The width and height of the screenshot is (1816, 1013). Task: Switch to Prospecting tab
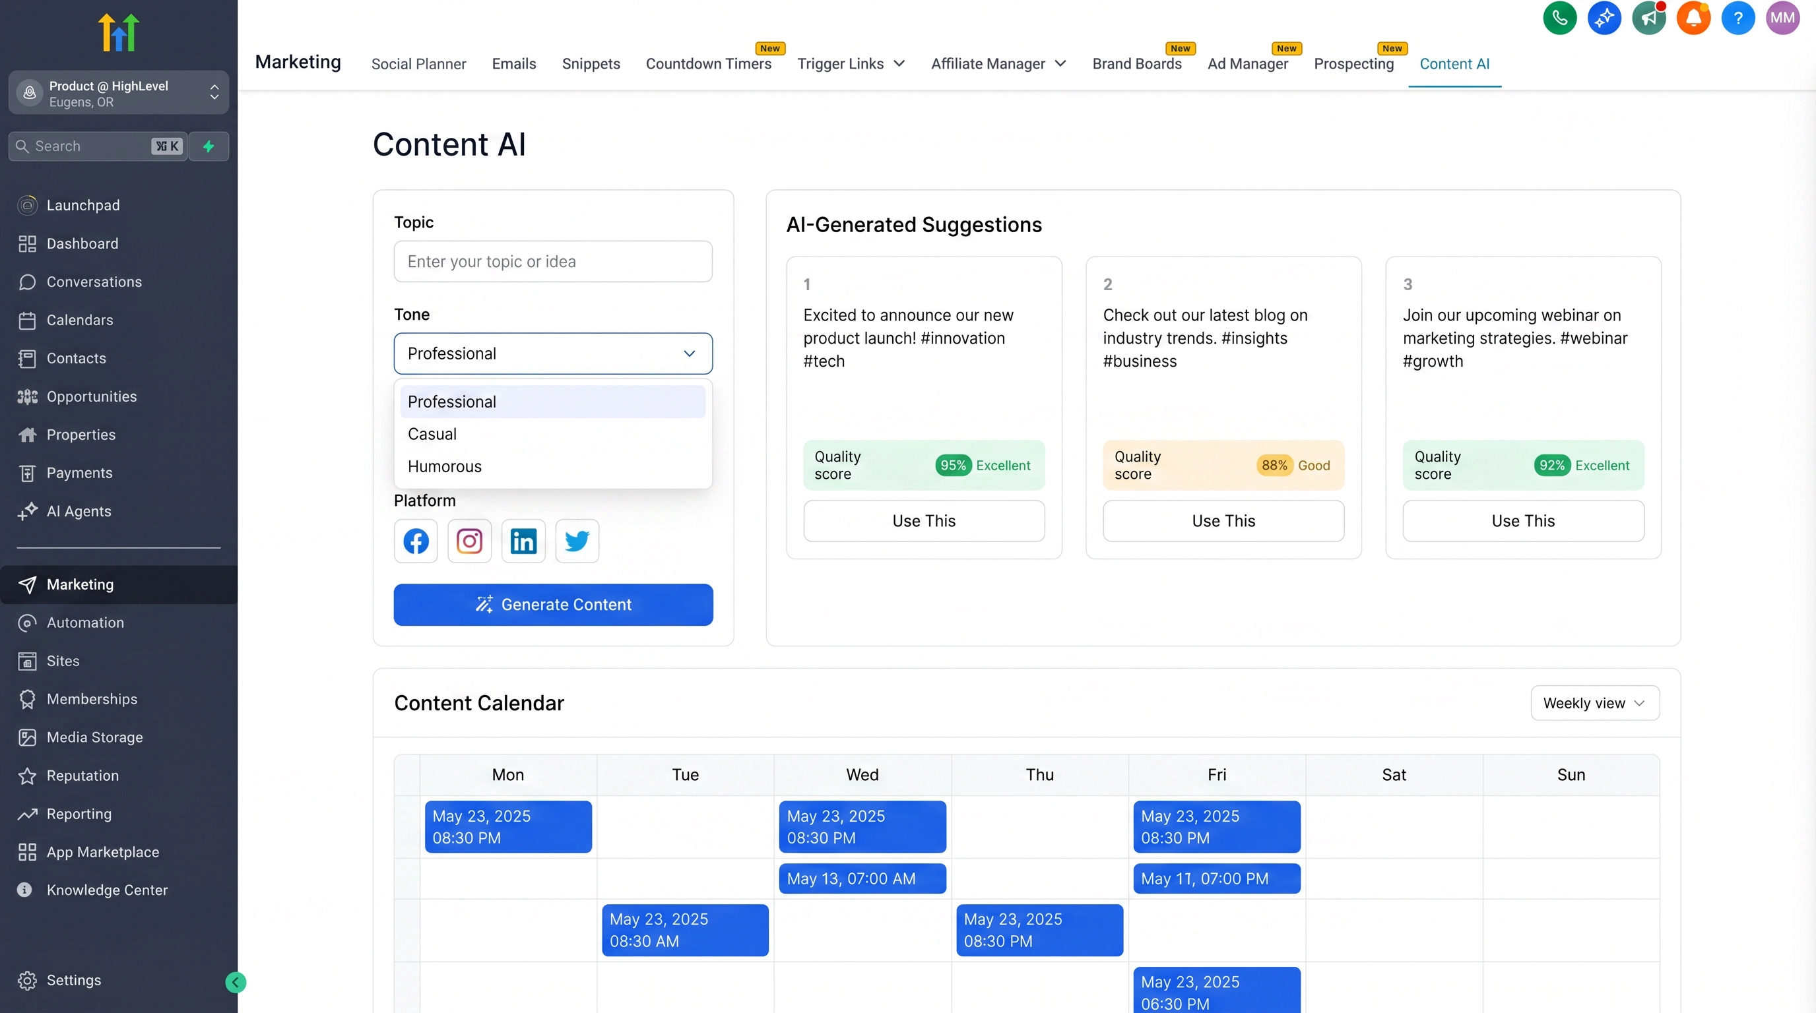pos(1353,63)
